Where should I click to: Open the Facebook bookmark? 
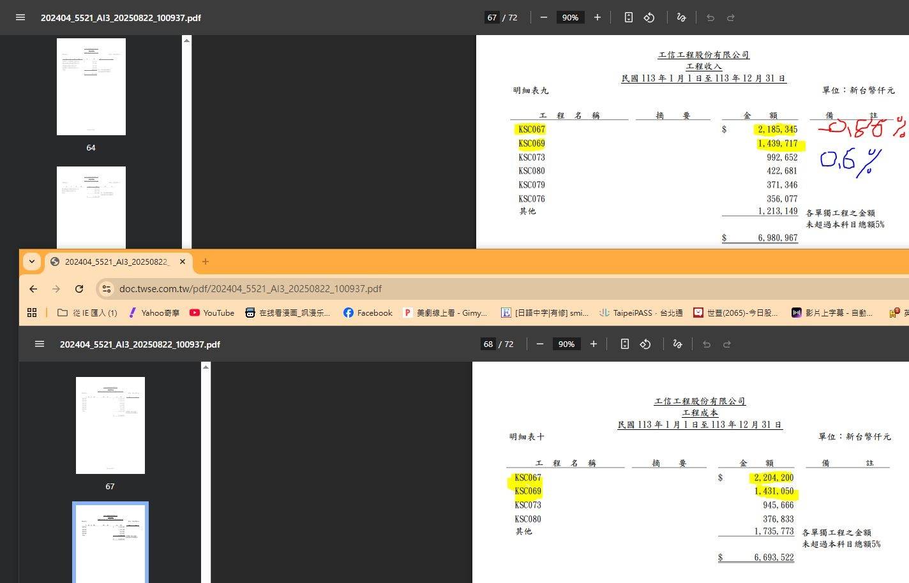click(x=368, y=313)
